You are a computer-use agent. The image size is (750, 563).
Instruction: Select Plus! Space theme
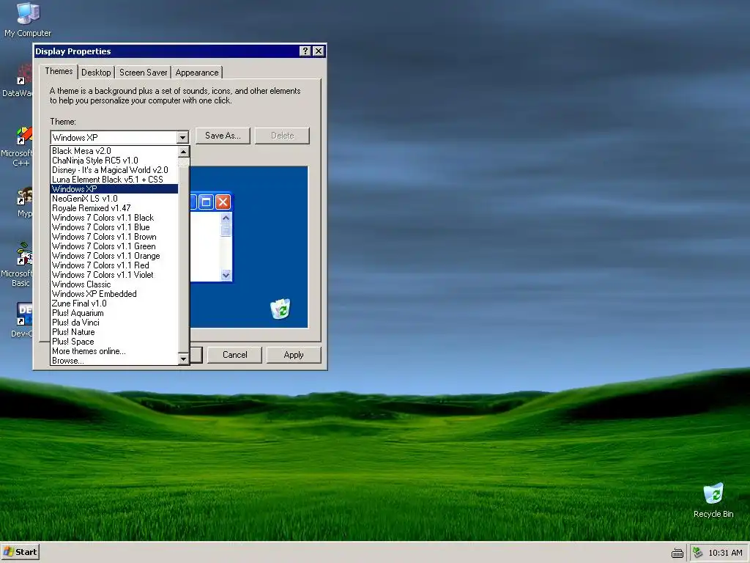pyautogui.click(x=114, y=342)
